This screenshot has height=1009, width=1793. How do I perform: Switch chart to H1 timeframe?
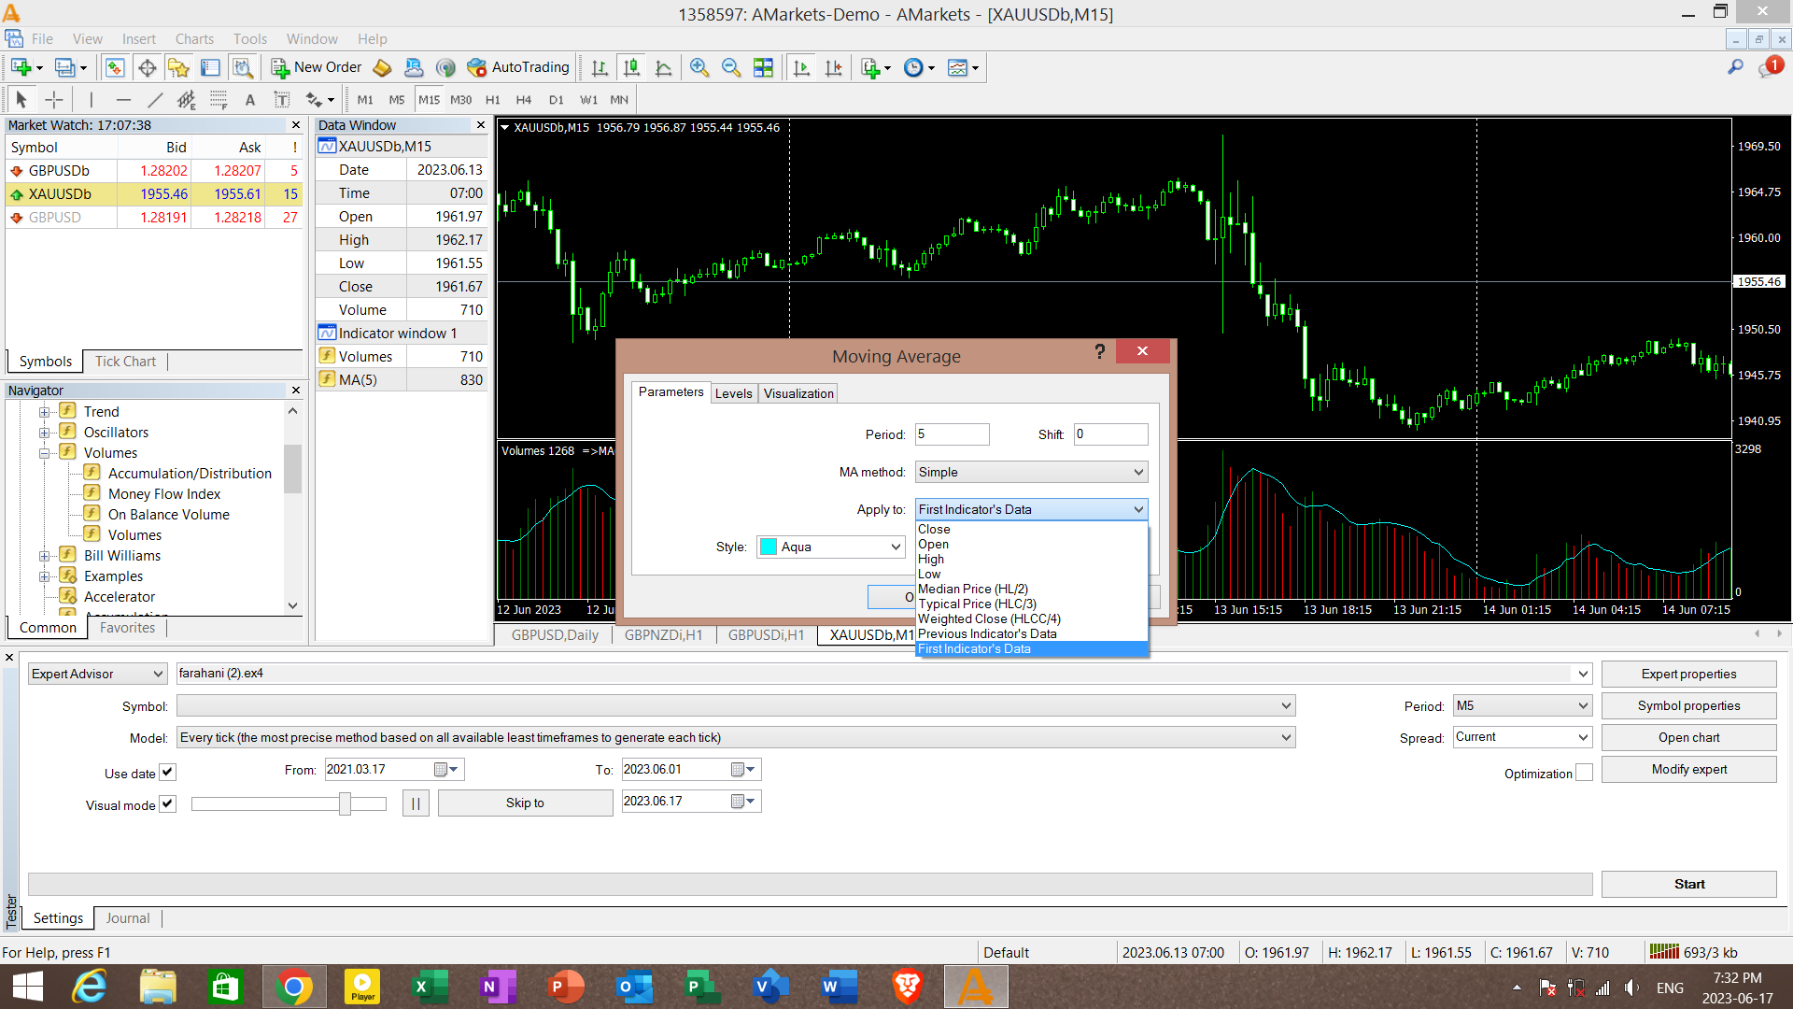tap(493, 99)
